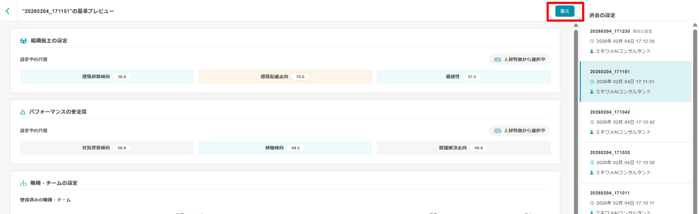Click the 組織風土の設定 section icon
Viewport: 699px width, 214px height.
pos(23,41)
